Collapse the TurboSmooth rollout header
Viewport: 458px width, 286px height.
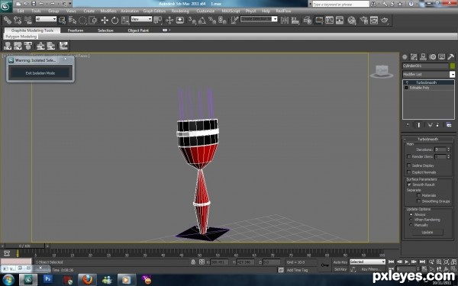[x=427, y=140]
